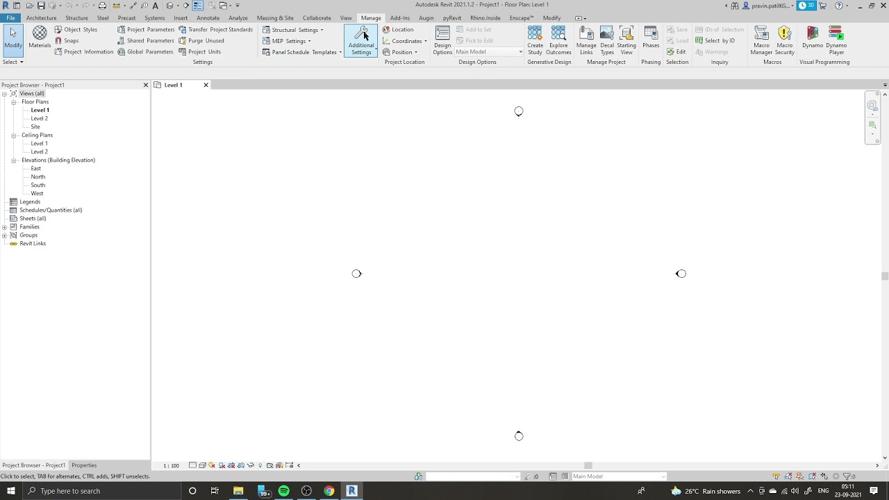
Task: Open Manage Links
Action: (x=586, y=40)
